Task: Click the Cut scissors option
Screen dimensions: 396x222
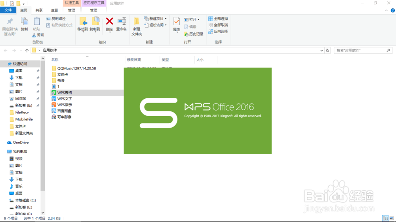Action: click(38, 35)
